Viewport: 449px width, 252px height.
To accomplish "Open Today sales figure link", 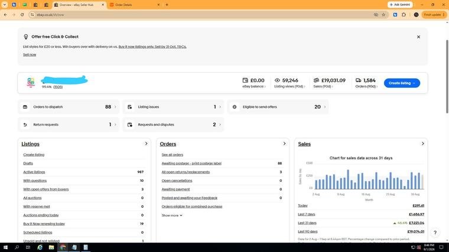I will [418, 205].
